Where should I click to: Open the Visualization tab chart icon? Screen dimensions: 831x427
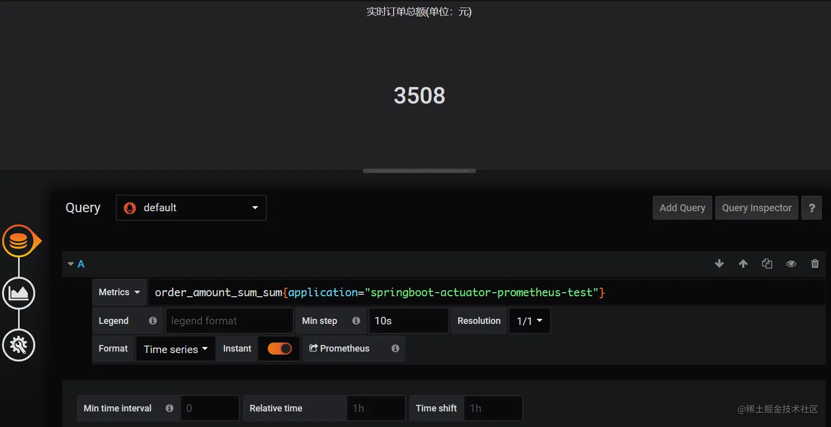[x=19, y=293]
